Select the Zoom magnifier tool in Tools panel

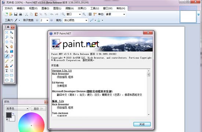pyautogui.click(x=12, y=42)
